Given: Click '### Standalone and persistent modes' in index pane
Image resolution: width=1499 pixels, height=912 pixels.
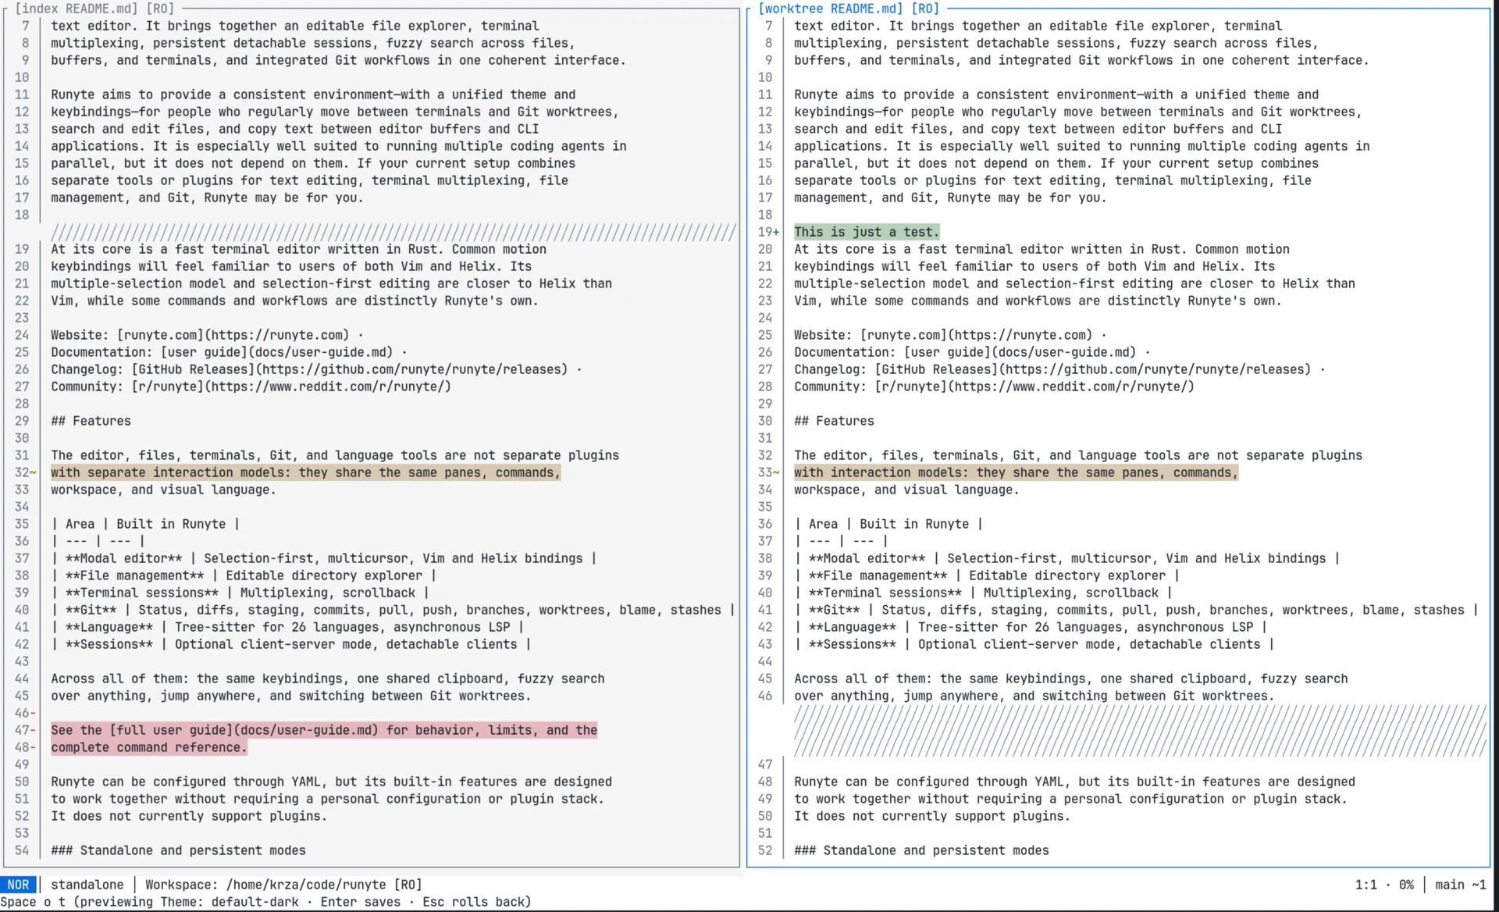Looking at the screenshot, I should coord(179,850).
